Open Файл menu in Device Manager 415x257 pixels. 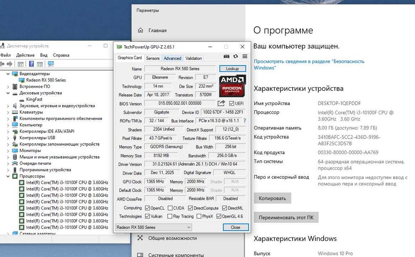pyautogui.click(x=5, y=55)
